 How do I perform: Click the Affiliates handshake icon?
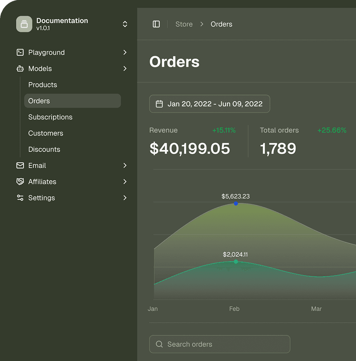pyautogui.click(x=20, y=181)
